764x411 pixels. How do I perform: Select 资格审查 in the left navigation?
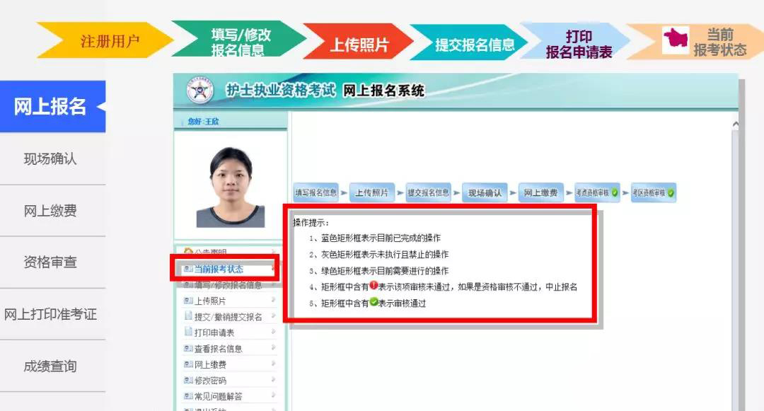(x=50, y=262)
